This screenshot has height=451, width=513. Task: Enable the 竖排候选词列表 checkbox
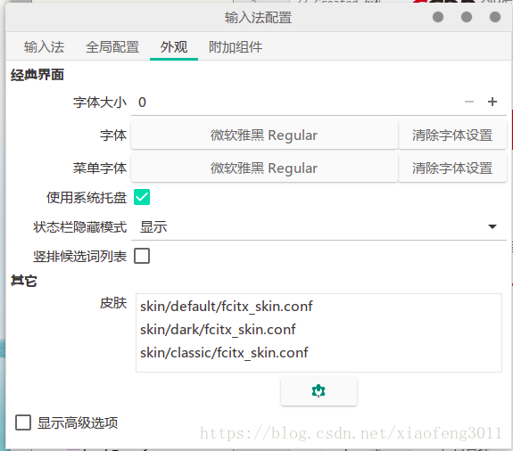coord(142,256)
